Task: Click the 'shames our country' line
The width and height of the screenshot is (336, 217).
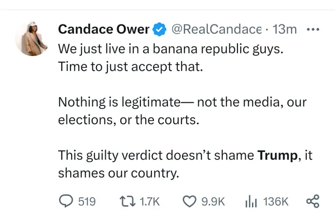Action: (119, 173)
